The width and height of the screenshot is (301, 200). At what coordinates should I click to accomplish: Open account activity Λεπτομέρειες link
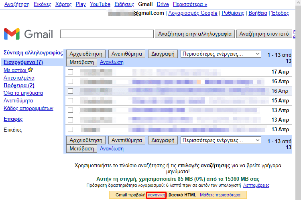tap(256, 185)
